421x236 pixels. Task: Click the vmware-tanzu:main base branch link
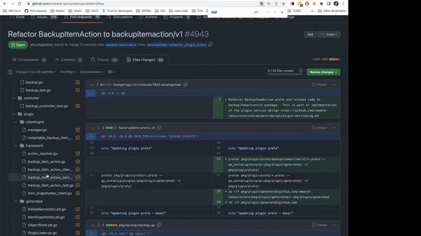(x=121, y=45)
